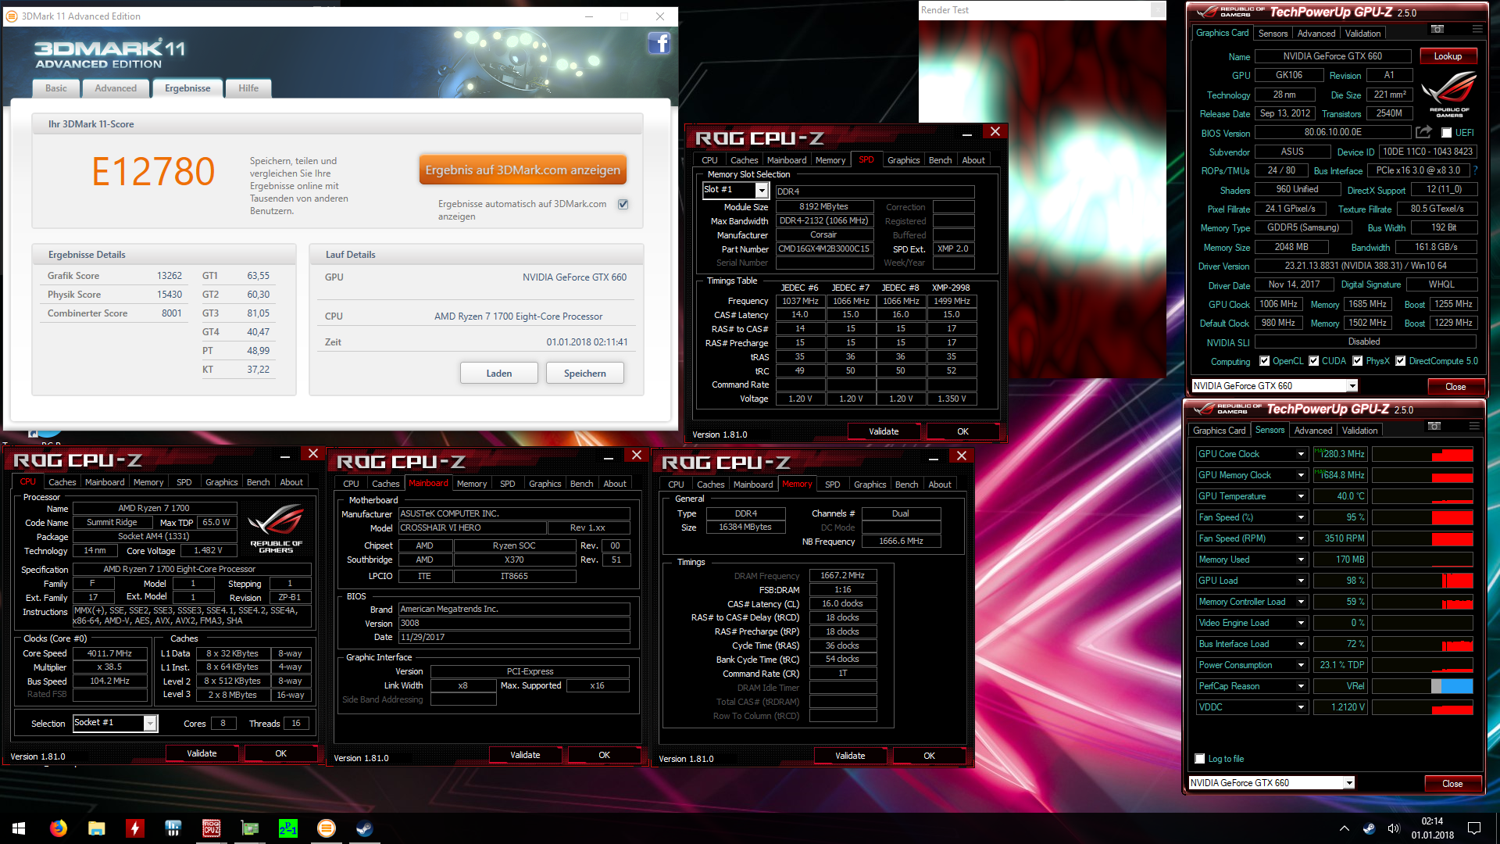1500x844 pixels.
Task: Open hamburger menu in Graphics Card GPU-Z window
Action: coord(1477,29)
